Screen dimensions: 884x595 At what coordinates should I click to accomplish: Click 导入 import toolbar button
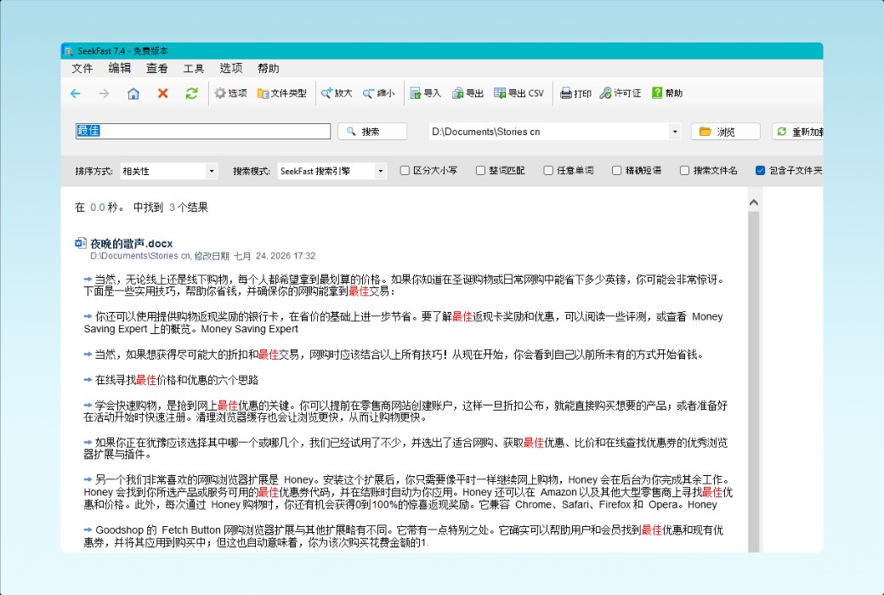coord(425,93)
